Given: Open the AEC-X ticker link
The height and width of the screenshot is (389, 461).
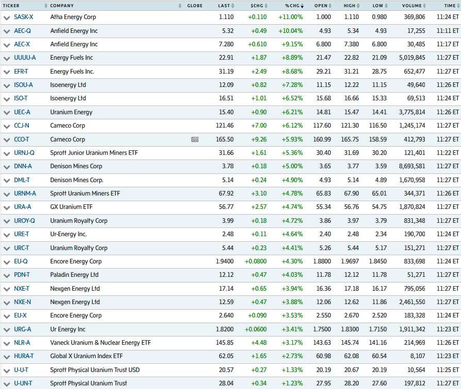Looking at the screenshot, I should point(22,44).
